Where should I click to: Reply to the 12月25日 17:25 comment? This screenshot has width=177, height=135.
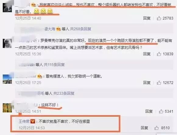click(147, 83)
